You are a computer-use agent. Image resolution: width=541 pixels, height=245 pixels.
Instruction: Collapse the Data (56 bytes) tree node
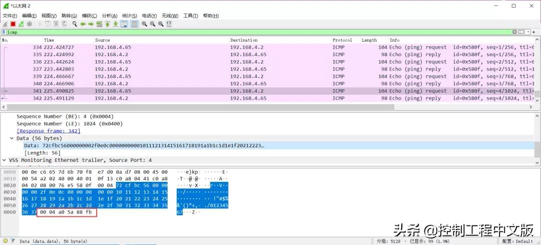click(12, 138)
